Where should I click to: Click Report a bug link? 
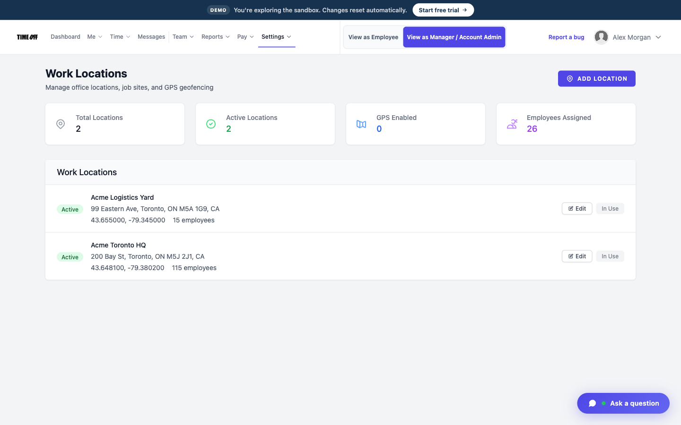pos(566,37)
